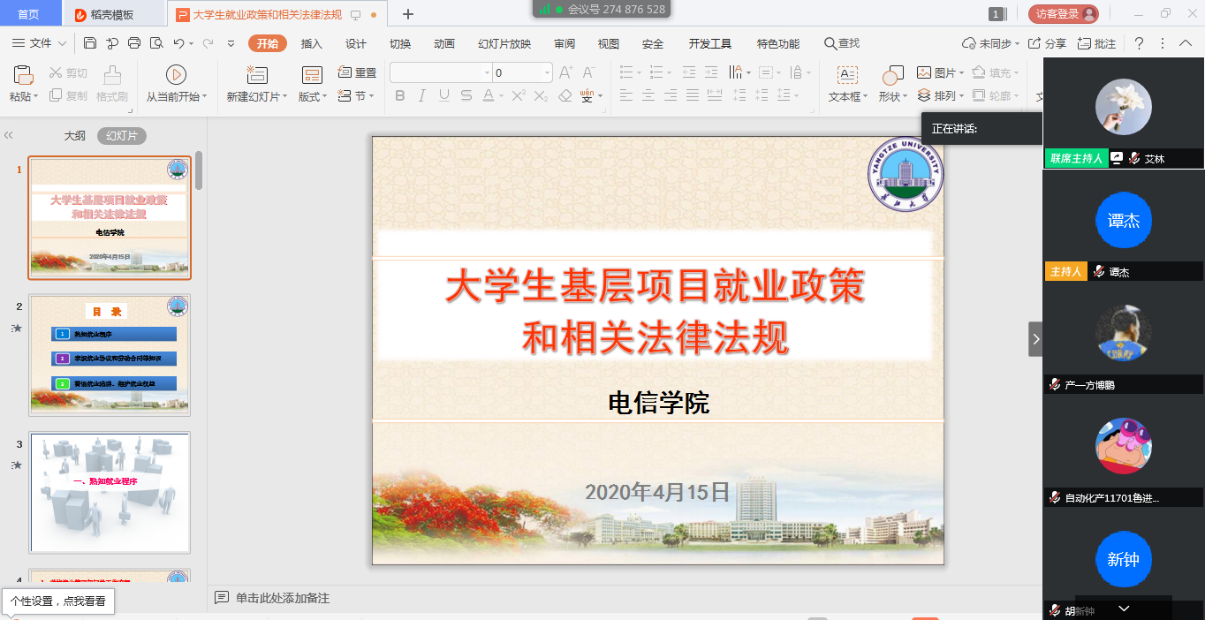Click the Print icon in quick access toolbar
1205x620 pixels.
pyautogui.click(x=134, y=43)
